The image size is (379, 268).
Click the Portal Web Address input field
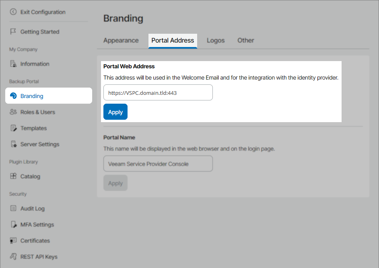(158, 92)
